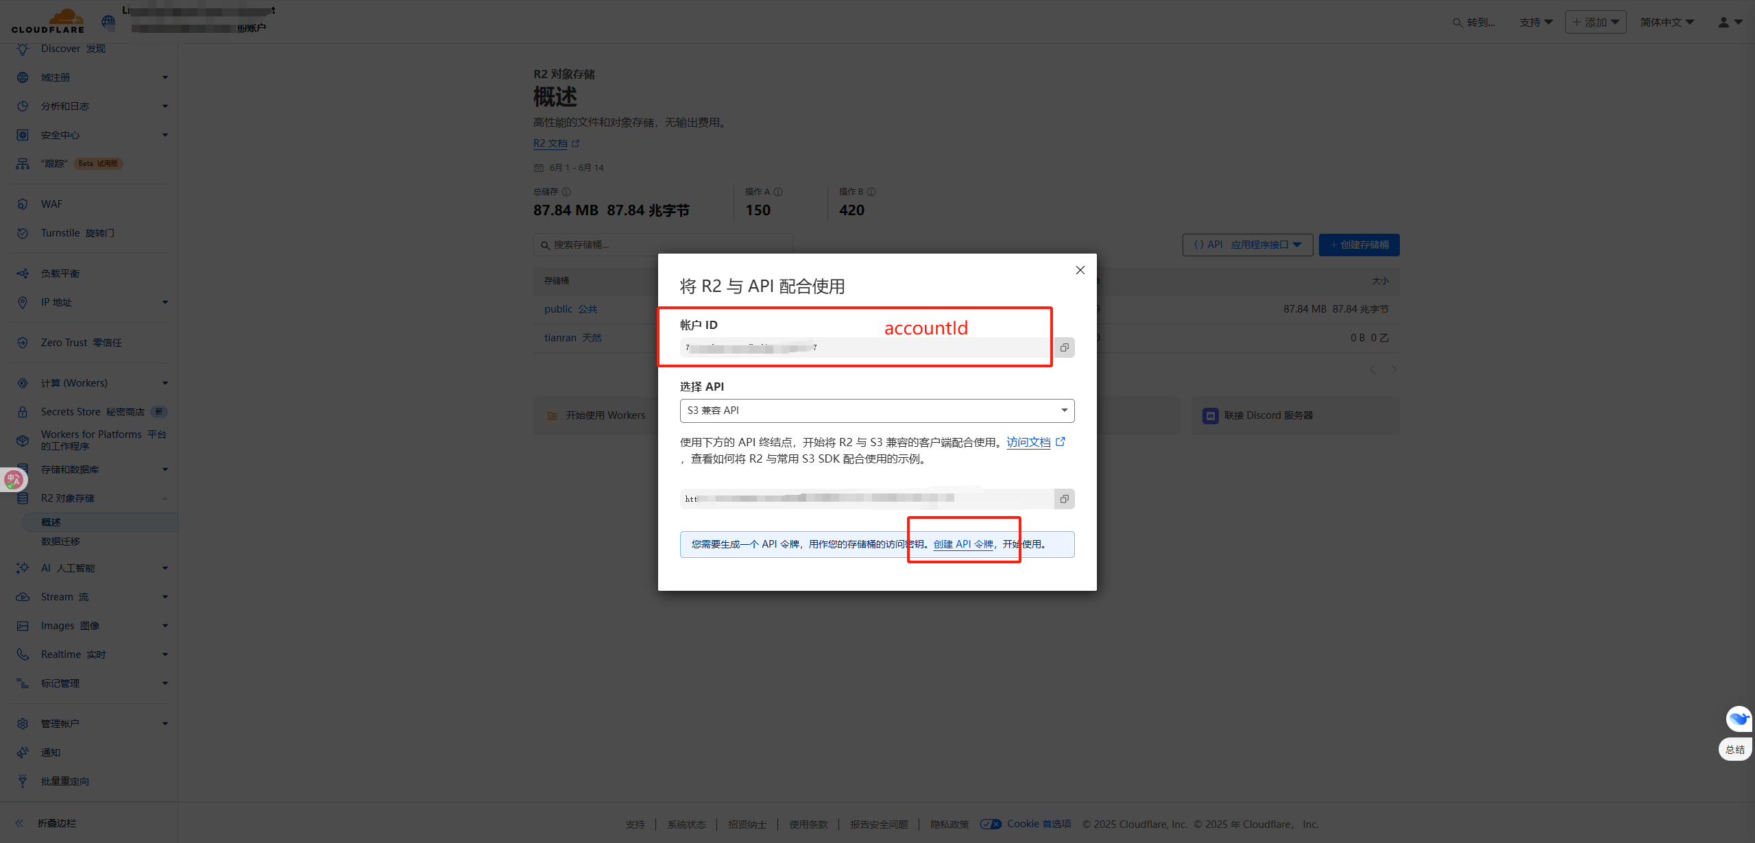
Task: Open the language selector dropdown
Action: point(1667,22)
